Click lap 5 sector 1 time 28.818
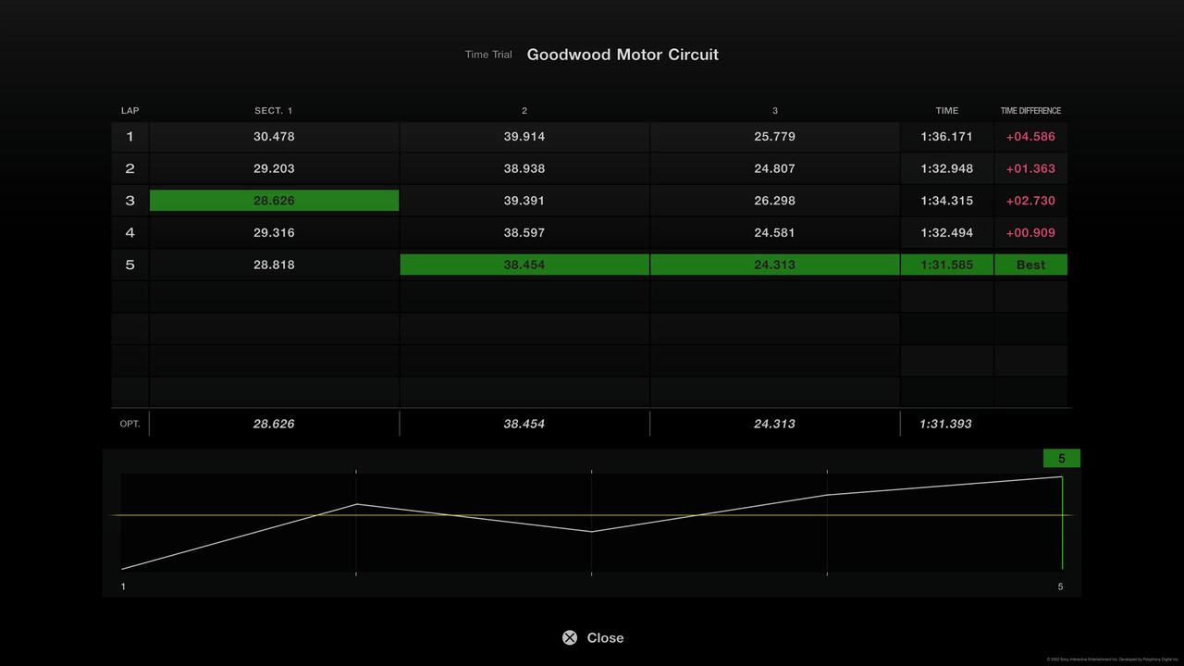Image resolution: width=1184 pixels, height=666 pixels. tap(274, 265)
